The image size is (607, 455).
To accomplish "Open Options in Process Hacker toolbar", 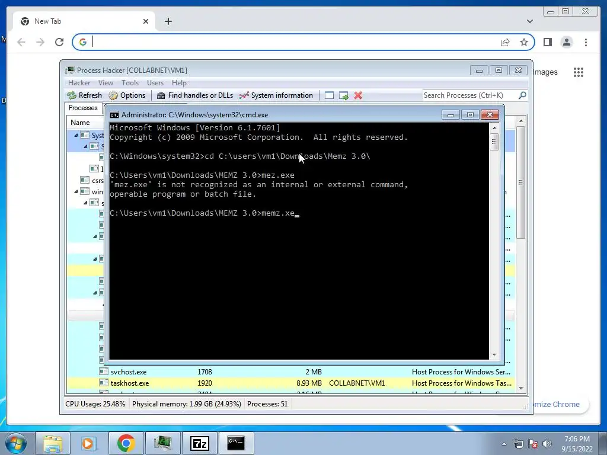I will tap(127, 95).
